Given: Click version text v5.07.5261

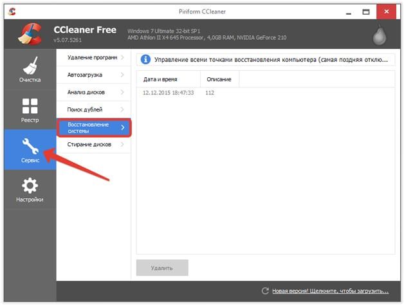Looking at the screenshot, I should tap(68, 40).
